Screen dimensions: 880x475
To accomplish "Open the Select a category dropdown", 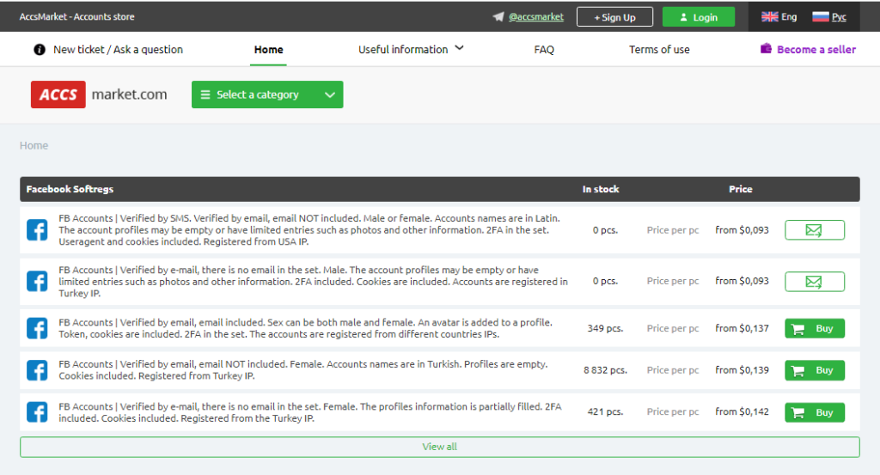I will (x=267, y=94).
